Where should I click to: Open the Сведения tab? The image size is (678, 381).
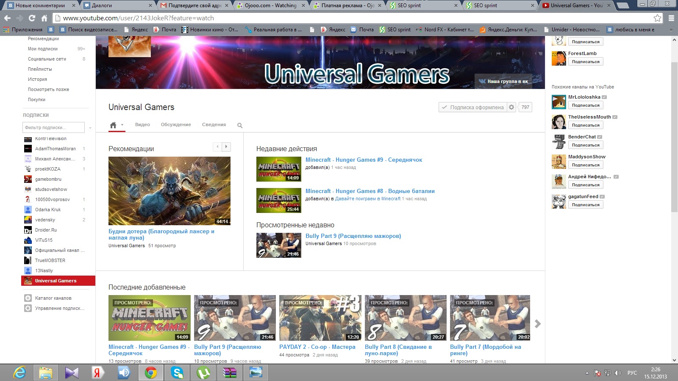pos(214,124)
